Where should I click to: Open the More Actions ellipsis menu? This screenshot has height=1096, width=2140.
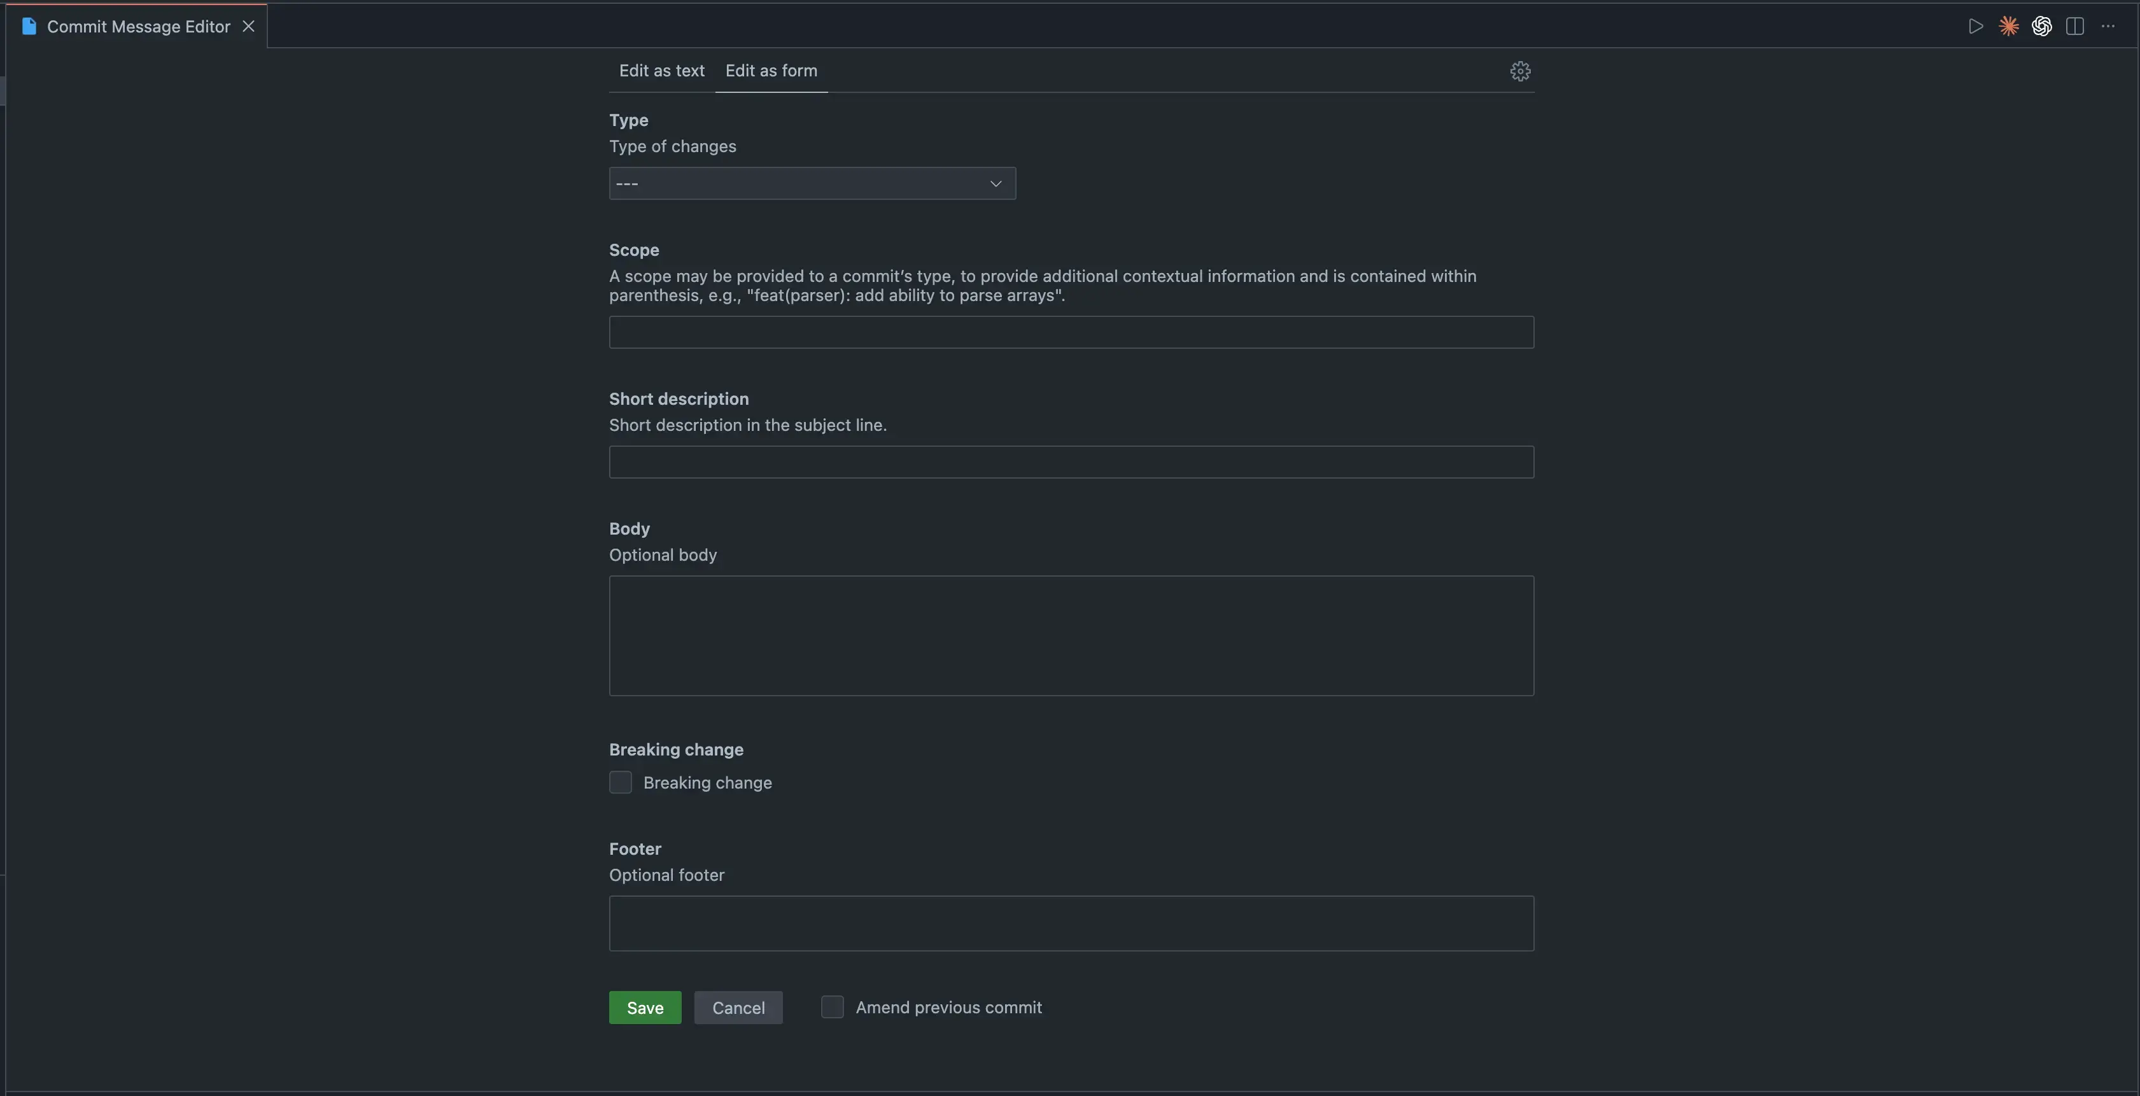pos(2108,27)
